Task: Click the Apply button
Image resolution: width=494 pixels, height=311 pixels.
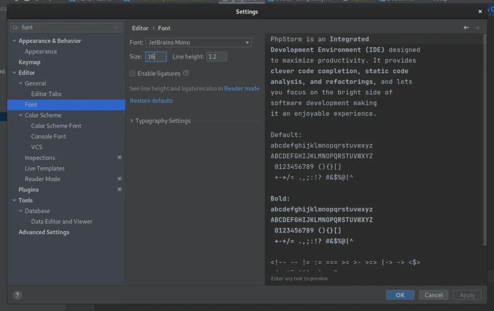Action: coord(467,295)
